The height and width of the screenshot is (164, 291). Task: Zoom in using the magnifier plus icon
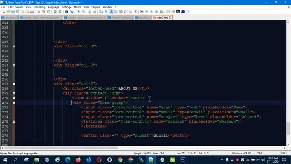(x=78, y=11)
